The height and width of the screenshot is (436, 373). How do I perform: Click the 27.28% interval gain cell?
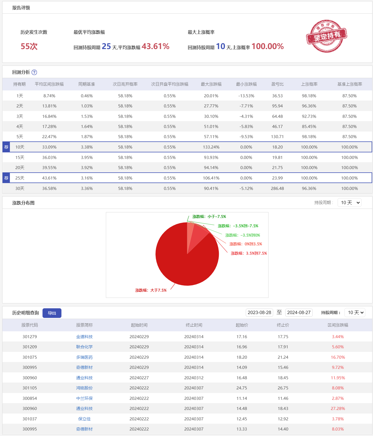point(338,409)
